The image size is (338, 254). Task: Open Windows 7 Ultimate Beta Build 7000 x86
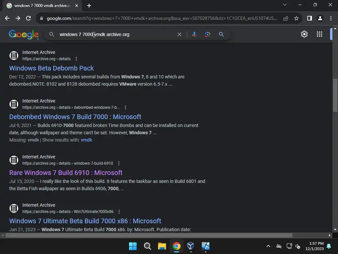click(85, 221)
